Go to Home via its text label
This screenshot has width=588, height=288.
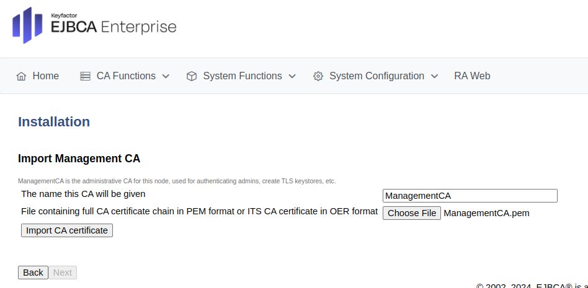pyautogui.click(x=46, y=76)
